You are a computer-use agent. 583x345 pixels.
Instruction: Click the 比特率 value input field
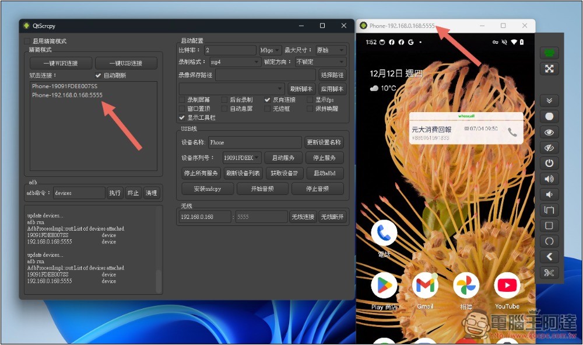coord(230,50)
